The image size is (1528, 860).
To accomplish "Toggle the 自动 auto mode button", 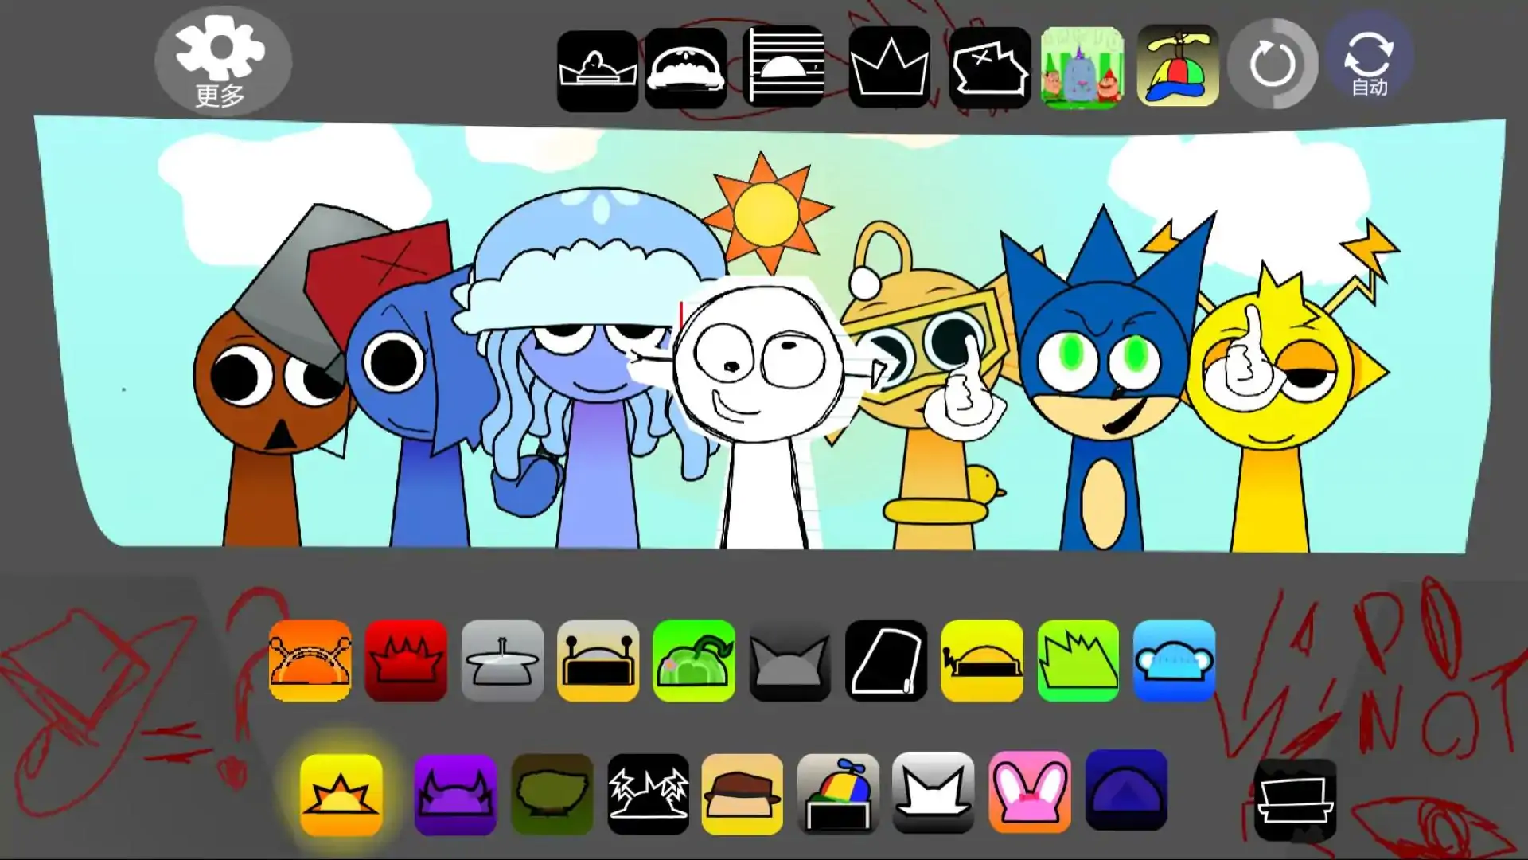I will [1369, 62].
